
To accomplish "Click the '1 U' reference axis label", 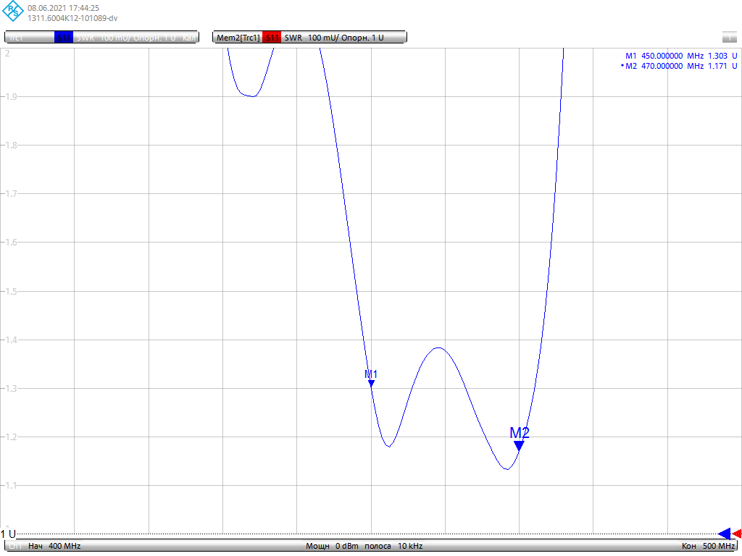I will [x=8, y=534].
